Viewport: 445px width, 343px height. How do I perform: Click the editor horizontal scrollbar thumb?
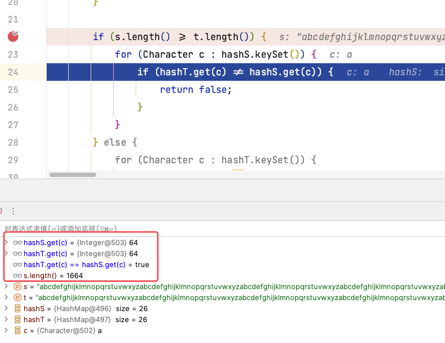coord(73,175)
